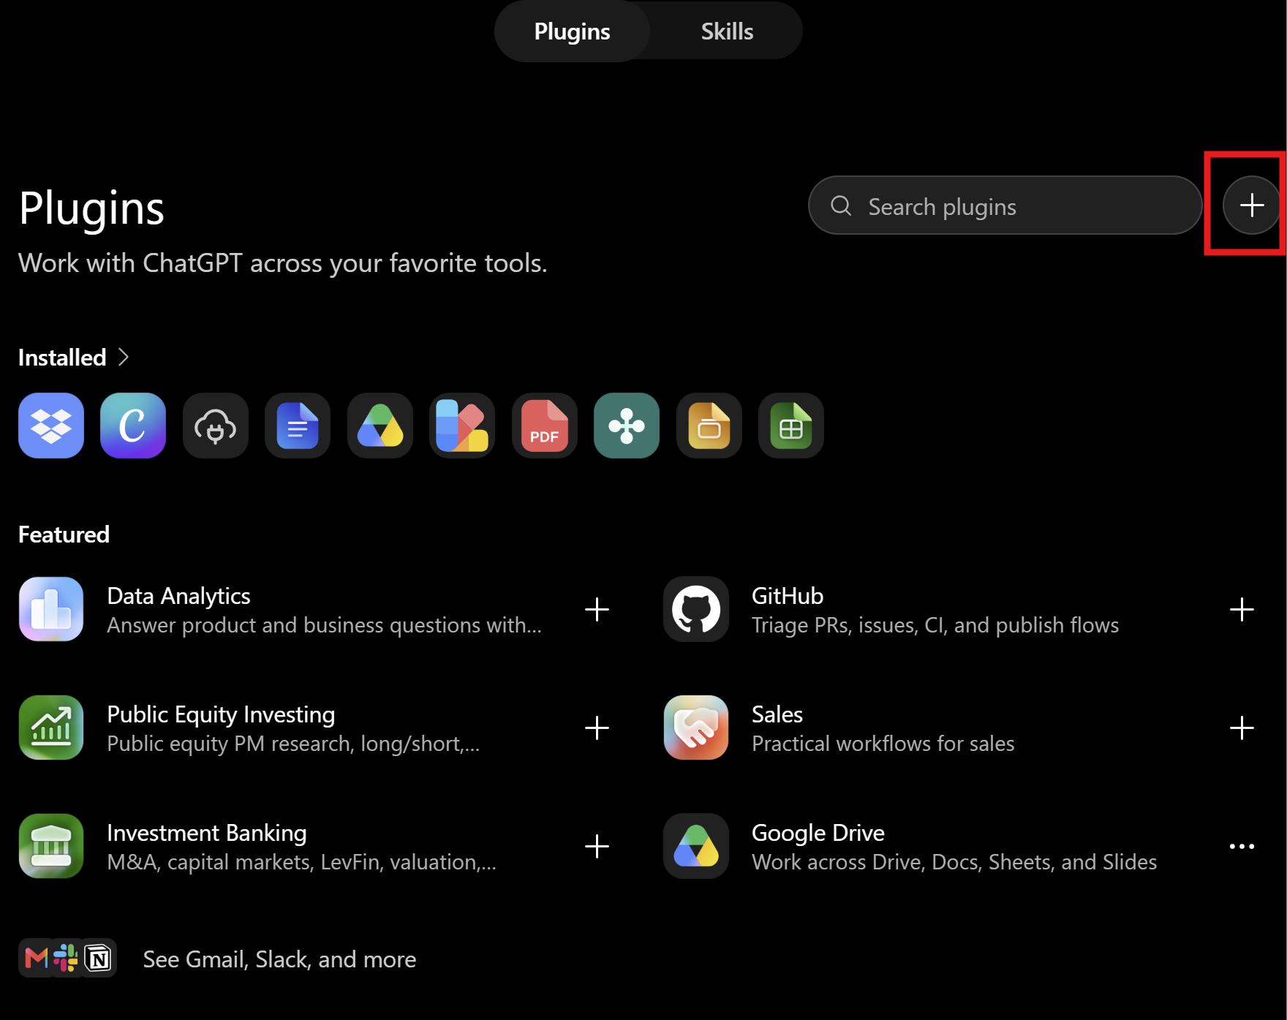This screenshot has width=1287, height=1020.
Task: Switch to the Skills tab
Action: click(727, 31)
